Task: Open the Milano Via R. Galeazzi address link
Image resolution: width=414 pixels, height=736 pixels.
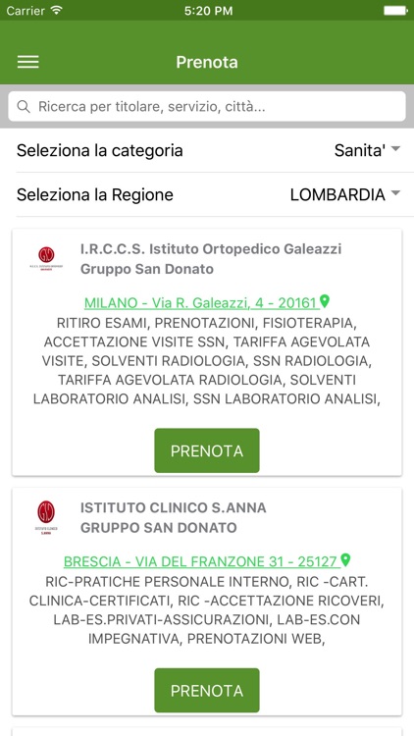Action: pyautogui.click(x=201, y=303)
